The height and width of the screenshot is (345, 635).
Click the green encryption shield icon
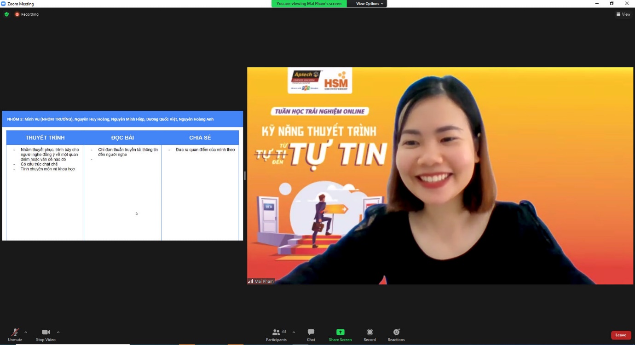click(6, 14)
